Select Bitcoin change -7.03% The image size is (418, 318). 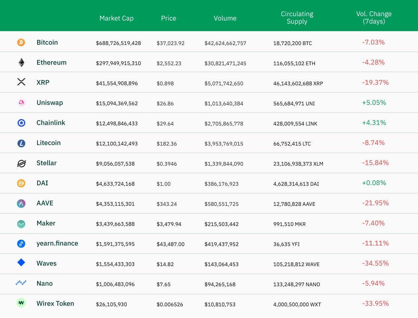tap(373, 42)
